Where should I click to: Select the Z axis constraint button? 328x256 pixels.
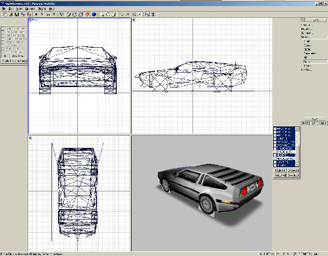tap(54, 15)
